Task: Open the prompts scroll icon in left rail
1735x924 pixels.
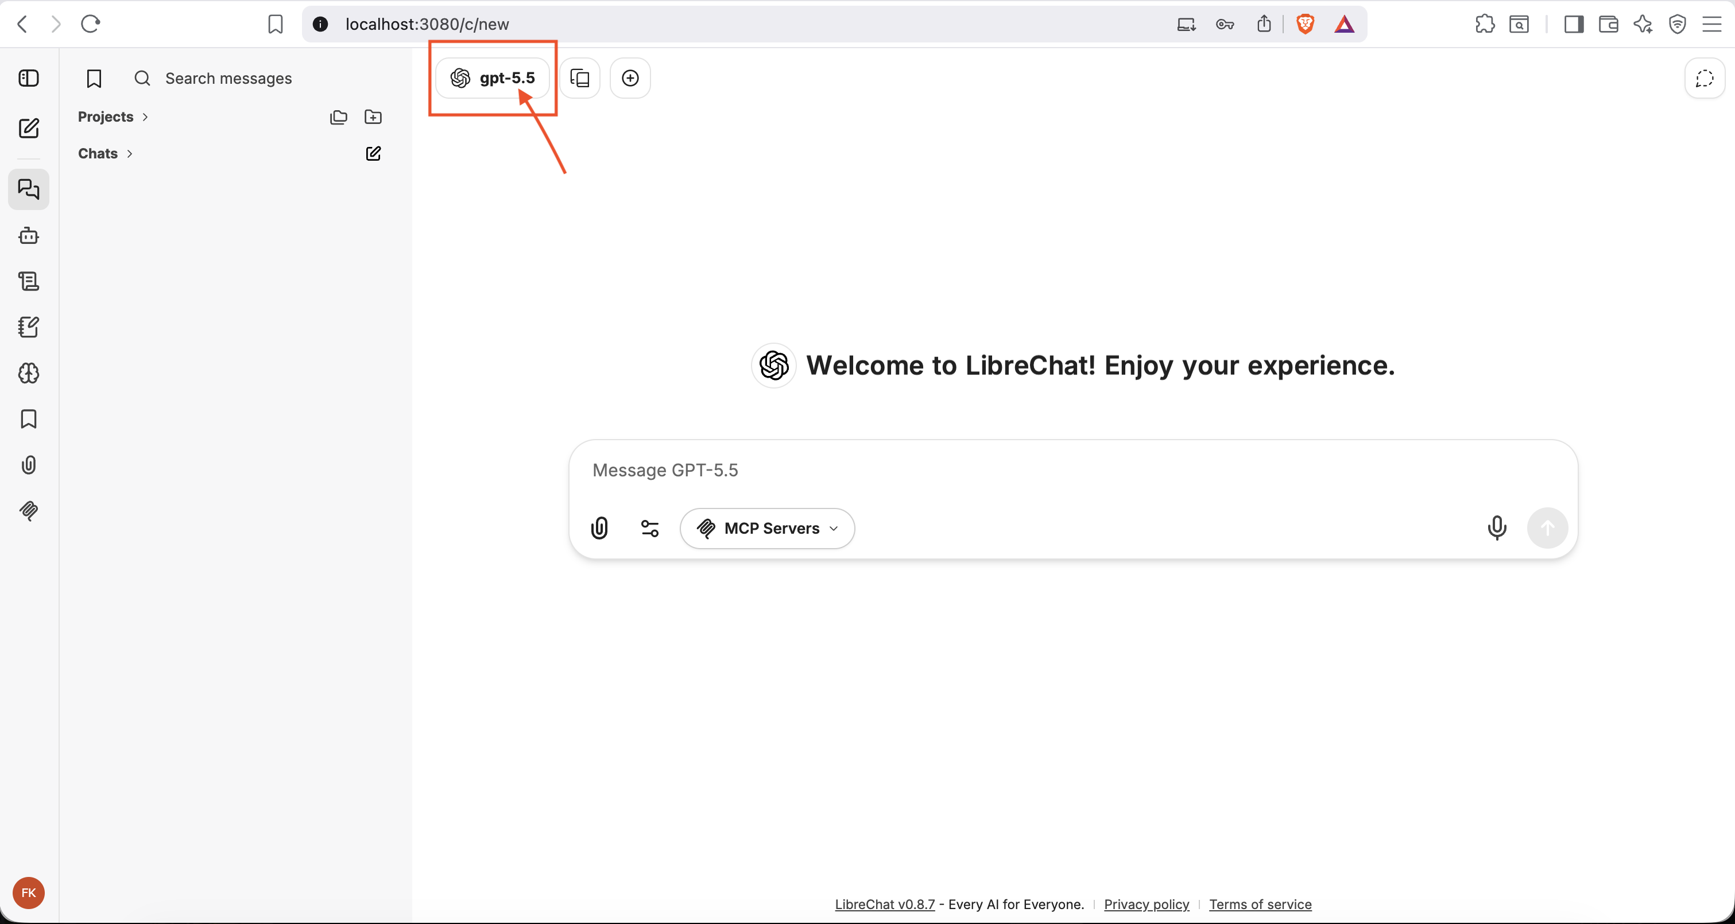Action: click(28, 281)
